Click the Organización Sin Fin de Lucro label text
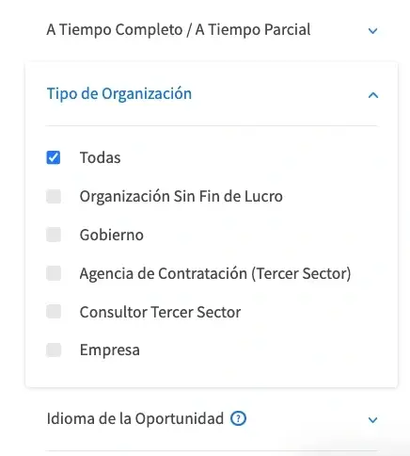The image size is (410, 456). coord(181,196)
